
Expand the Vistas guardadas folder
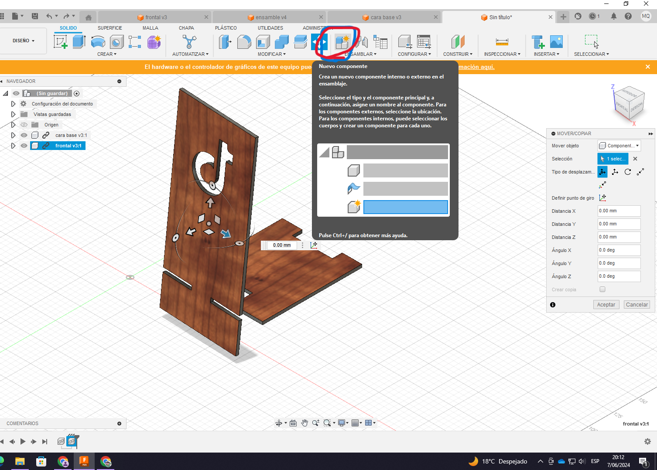(x=13, y=114)
